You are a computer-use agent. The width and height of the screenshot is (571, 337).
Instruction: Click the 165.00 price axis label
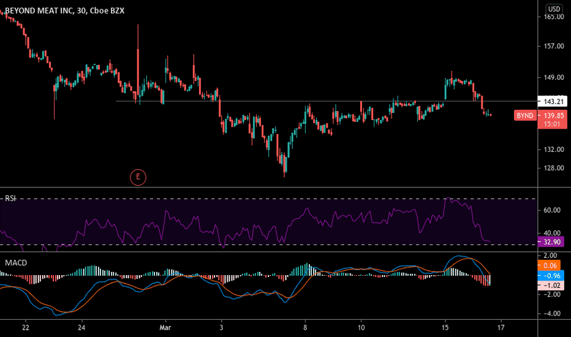point(553,17)
